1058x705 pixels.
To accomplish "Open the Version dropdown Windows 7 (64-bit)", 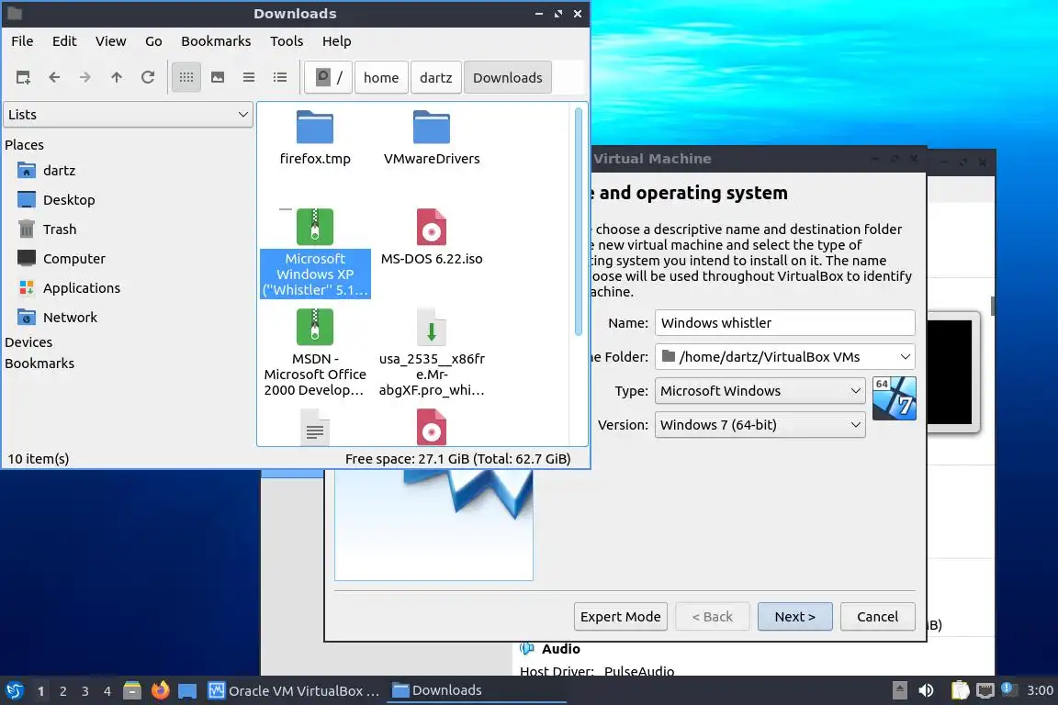I will [x=760, y=425].
